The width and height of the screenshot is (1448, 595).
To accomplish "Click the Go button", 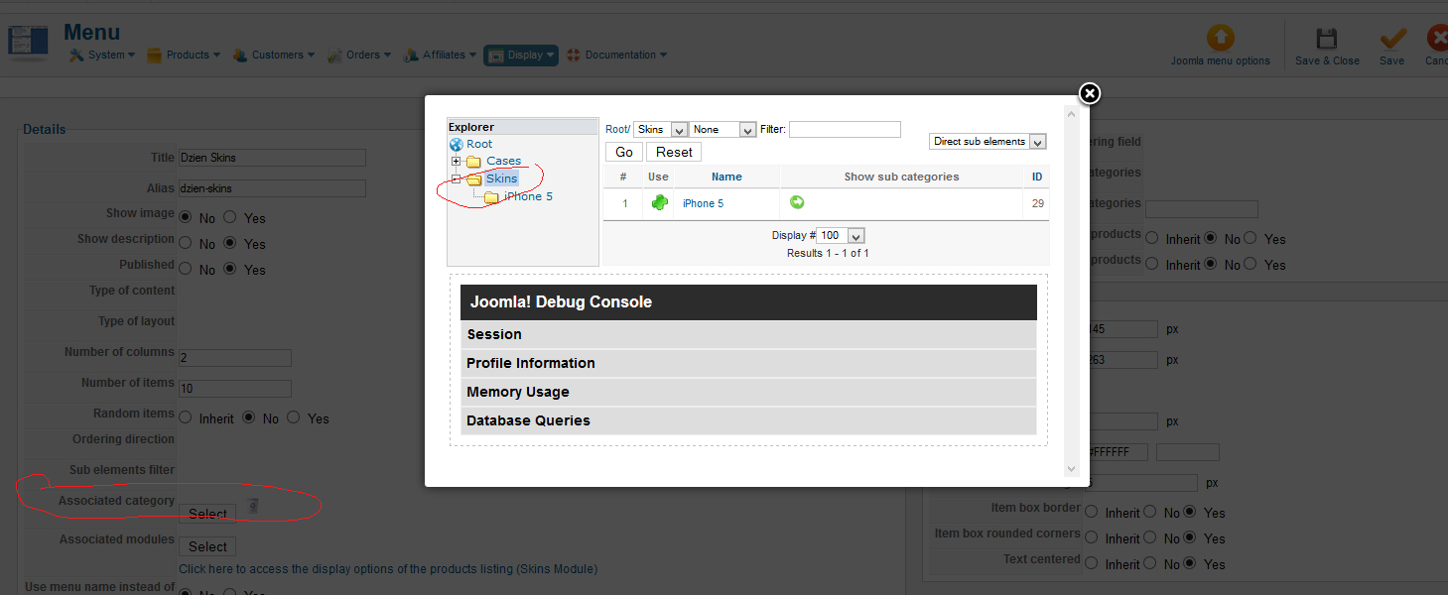I will (624, 152).
